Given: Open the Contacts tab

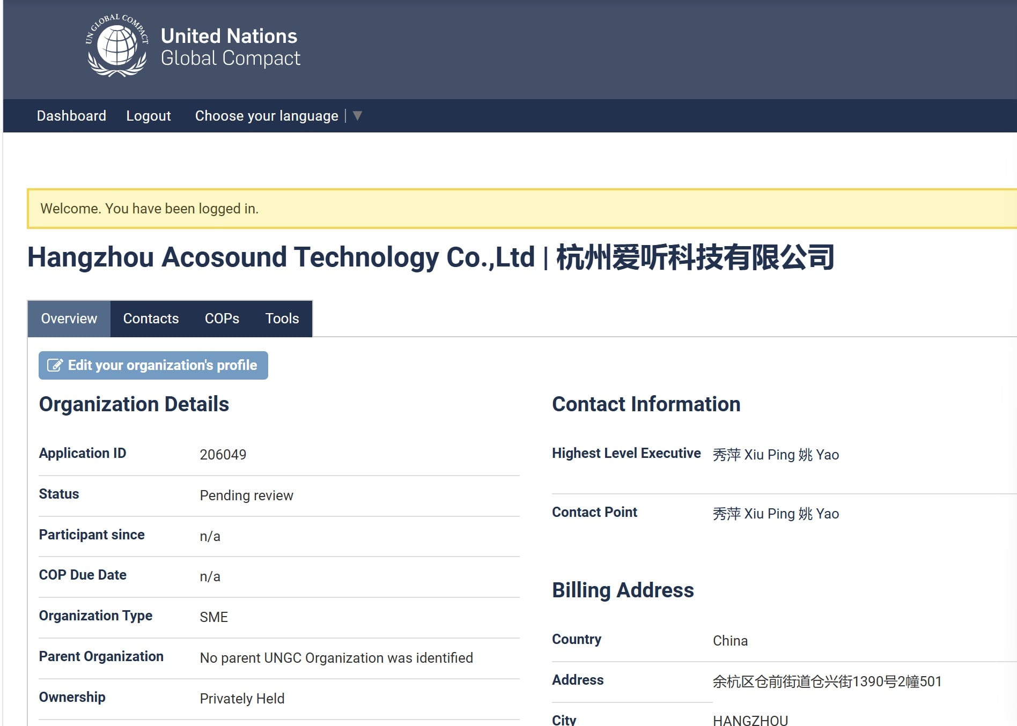Looking at the screenshot, I should tap(151, 318).
